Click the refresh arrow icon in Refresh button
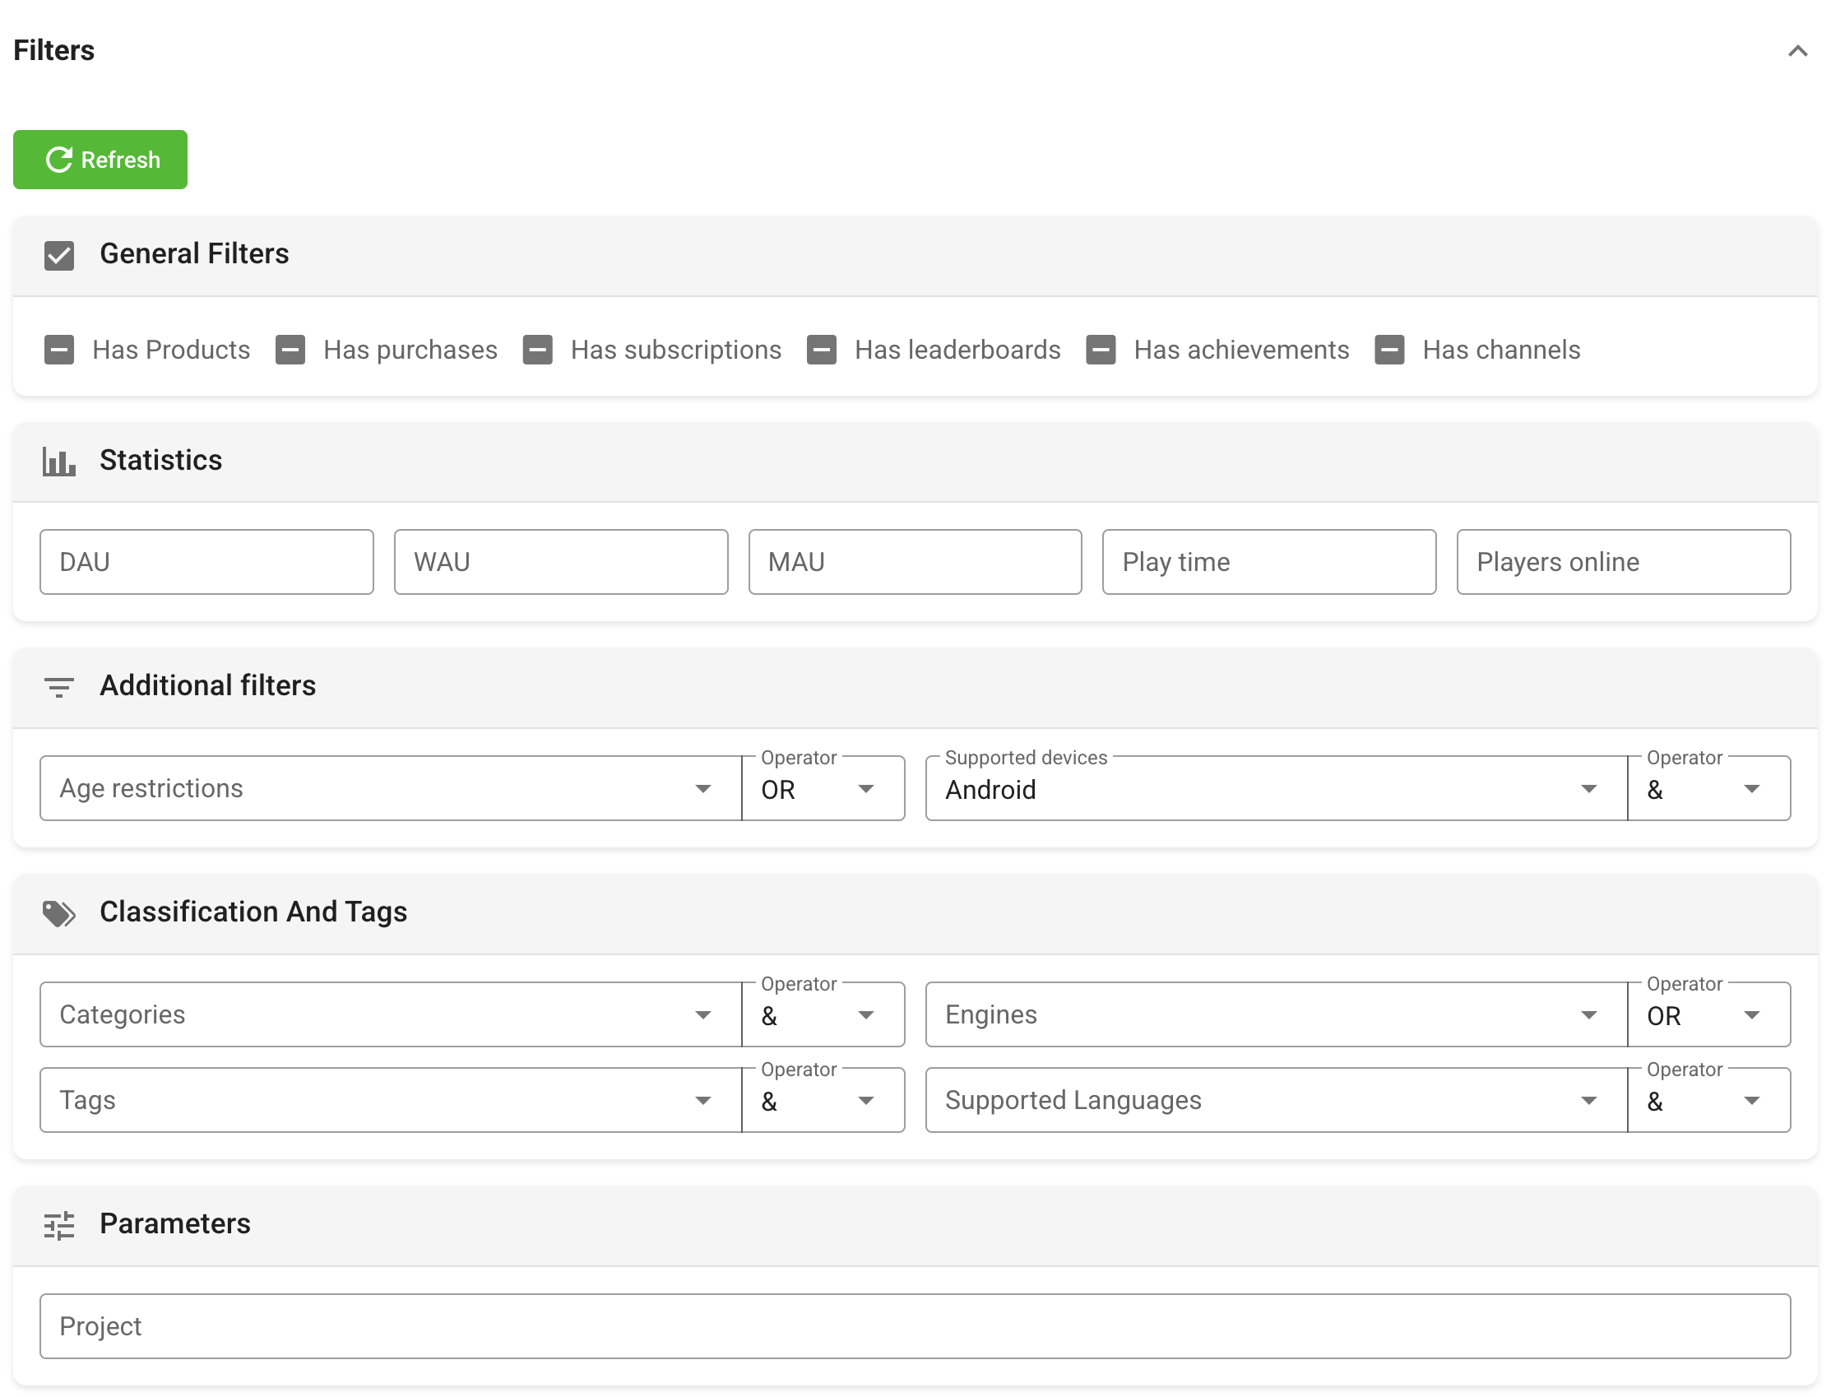 coord(59,160)
